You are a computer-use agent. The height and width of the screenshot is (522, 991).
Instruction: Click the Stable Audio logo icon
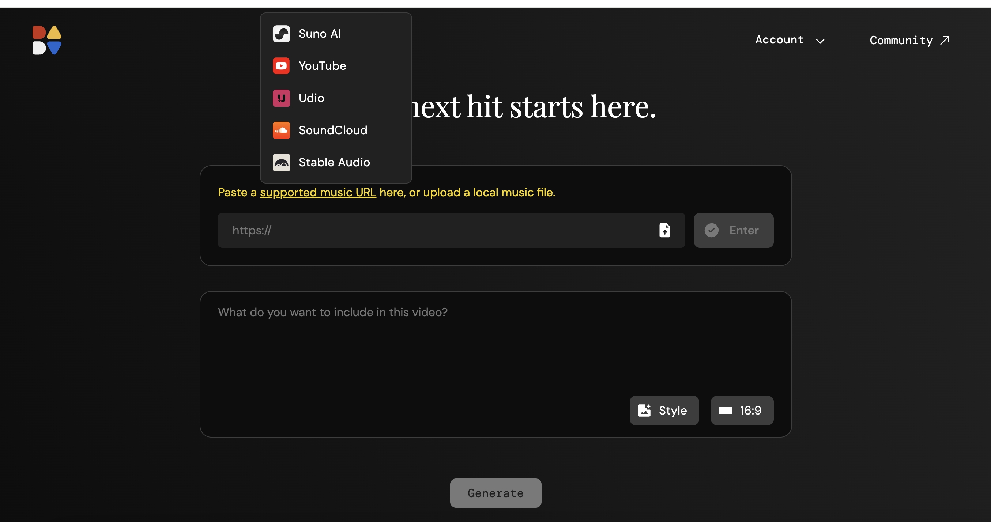pos(281,162)
